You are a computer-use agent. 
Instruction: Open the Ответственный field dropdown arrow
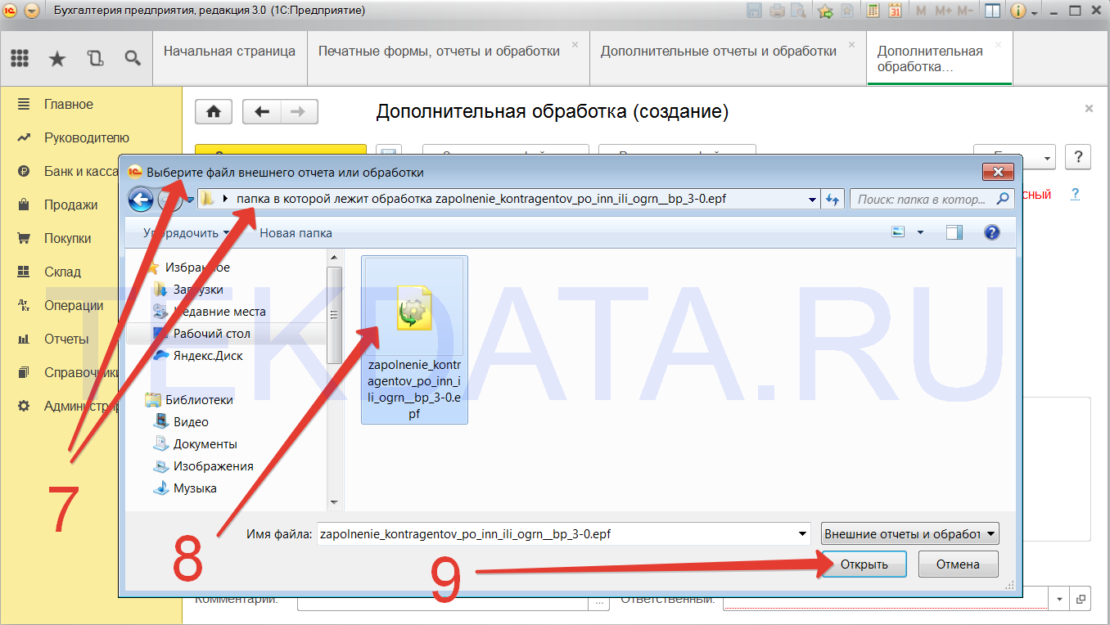pos(1058,599)
